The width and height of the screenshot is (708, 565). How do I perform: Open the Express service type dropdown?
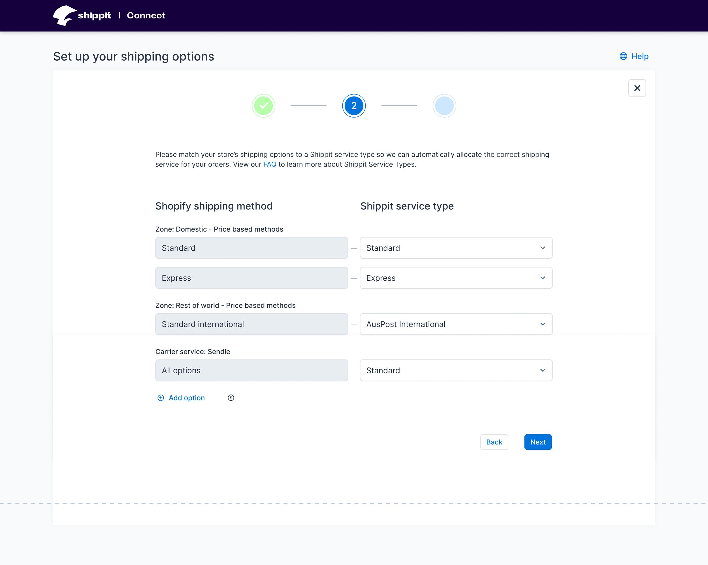(x=456, y=278)
